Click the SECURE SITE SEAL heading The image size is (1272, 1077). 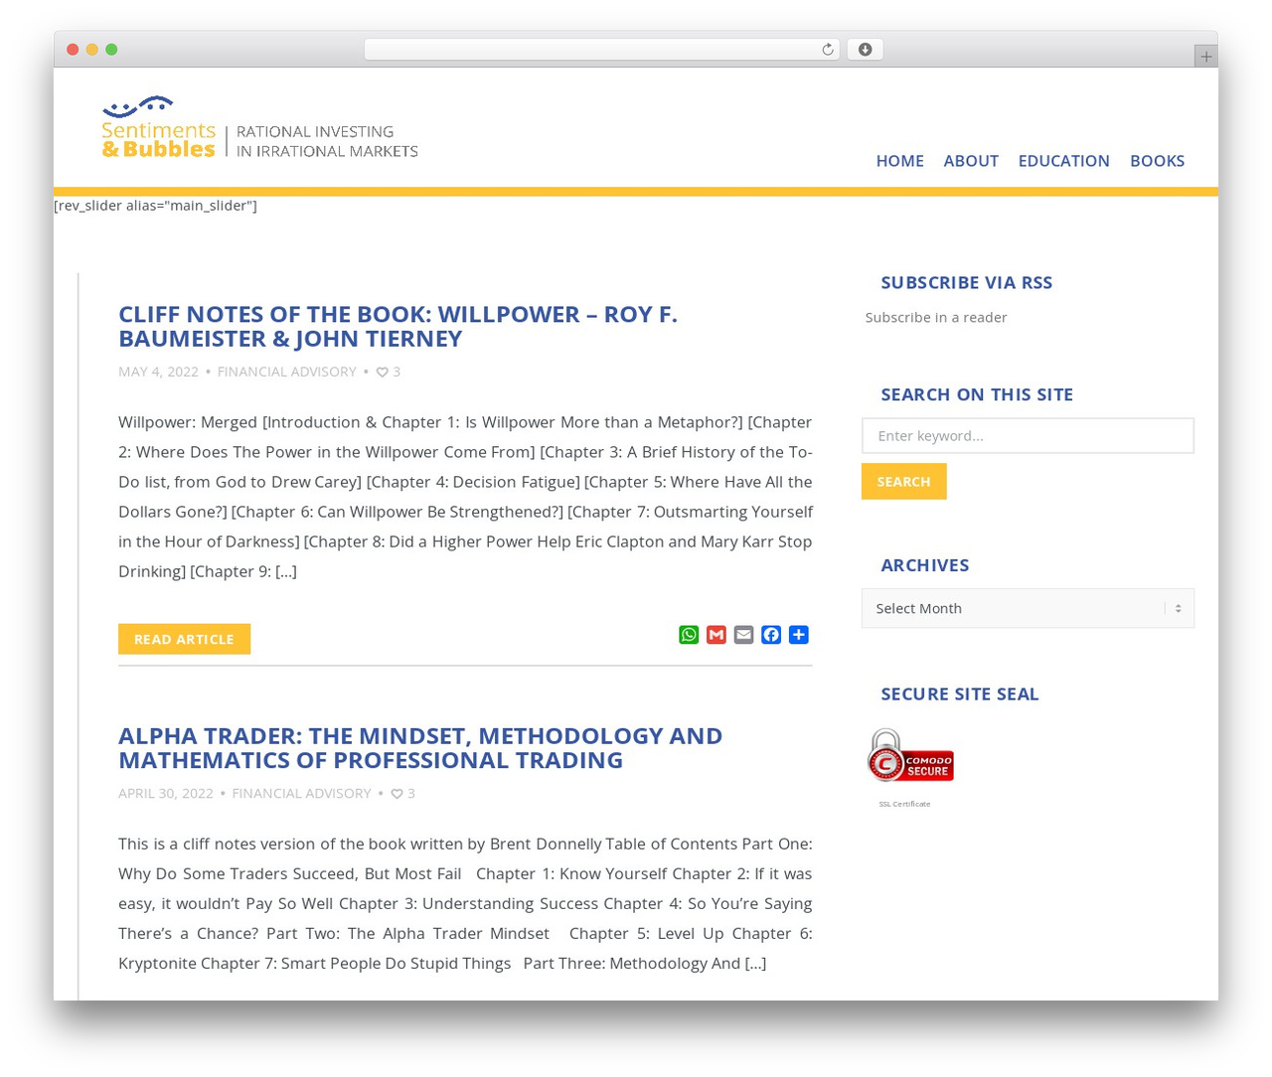click(x=959, y=694)
